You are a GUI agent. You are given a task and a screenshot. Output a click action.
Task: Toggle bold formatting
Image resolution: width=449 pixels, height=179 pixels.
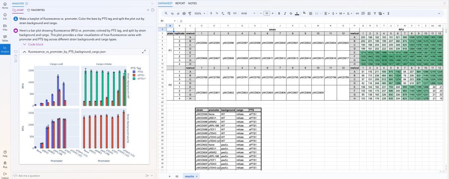tap(279, 13)
